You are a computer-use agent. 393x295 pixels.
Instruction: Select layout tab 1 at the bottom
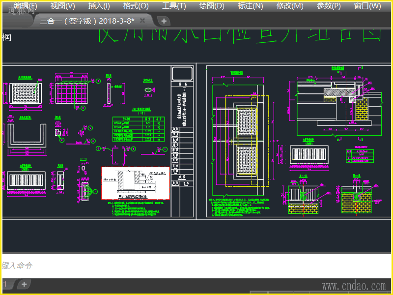tap(5, 284)
